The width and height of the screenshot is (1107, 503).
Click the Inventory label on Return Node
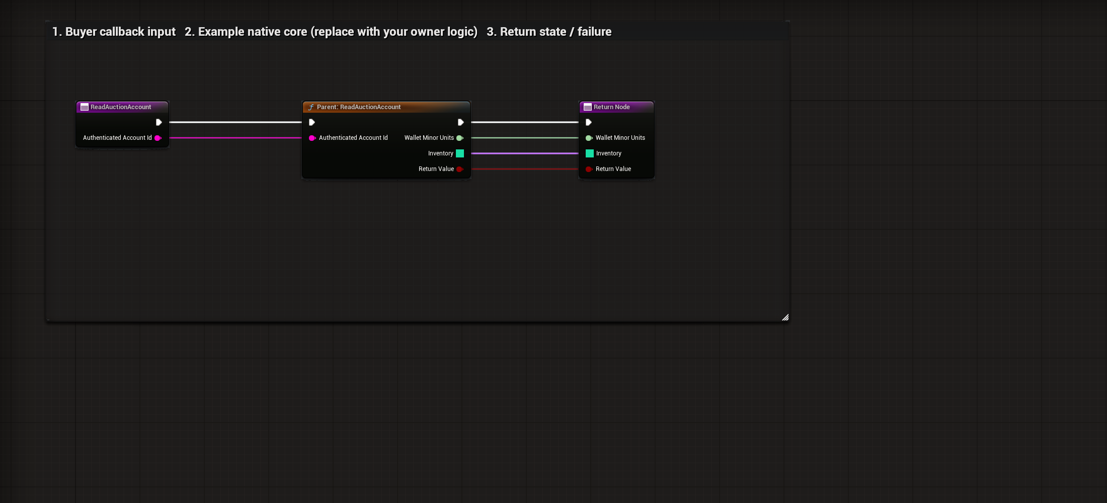tap(609, 153)
